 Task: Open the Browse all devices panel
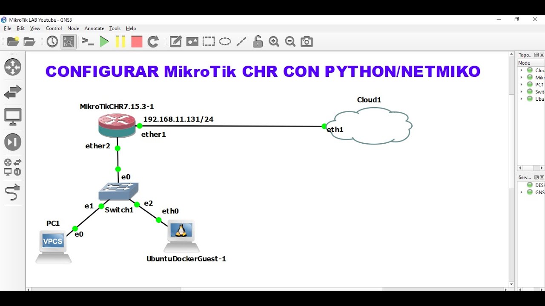[13, 167]
